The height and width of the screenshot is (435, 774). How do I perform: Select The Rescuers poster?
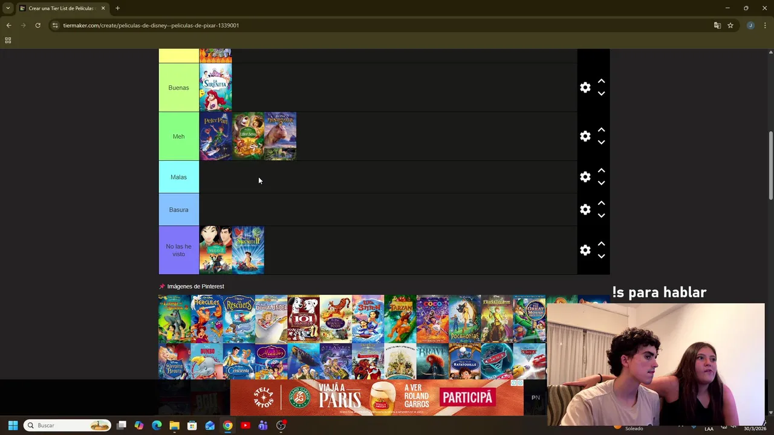239,319
